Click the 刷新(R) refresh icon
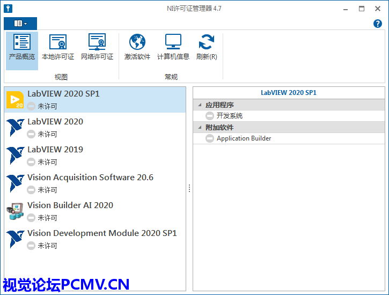 coord(207,43)
